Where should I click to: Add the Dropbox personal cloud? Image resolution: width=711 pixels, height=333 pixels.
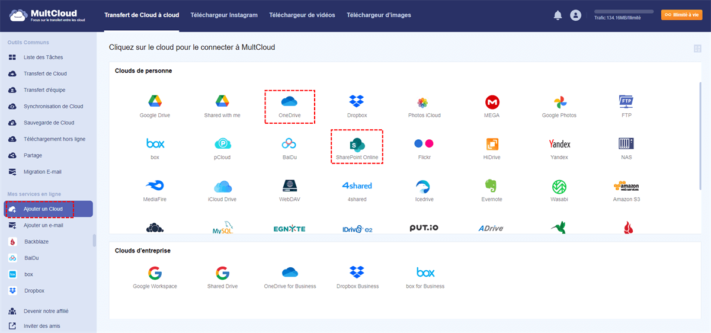coord(357,101)
